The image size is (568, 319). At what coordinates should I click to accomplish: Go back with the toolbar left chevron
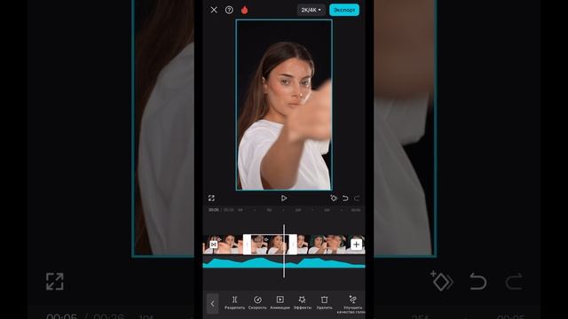pyautogui.click(x=213, y=304)
